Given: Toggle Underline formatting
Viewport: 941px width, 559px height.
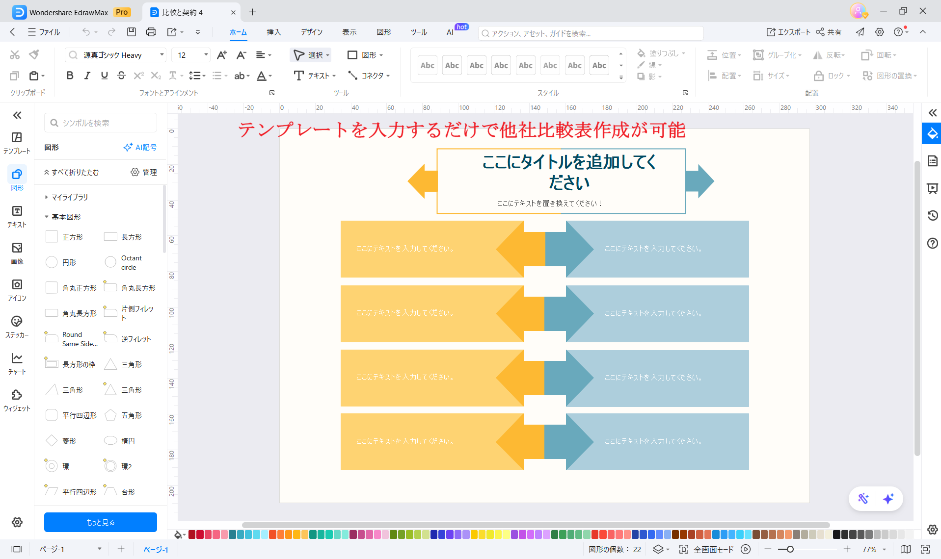Looking at the screenshot, I should 104,76.
